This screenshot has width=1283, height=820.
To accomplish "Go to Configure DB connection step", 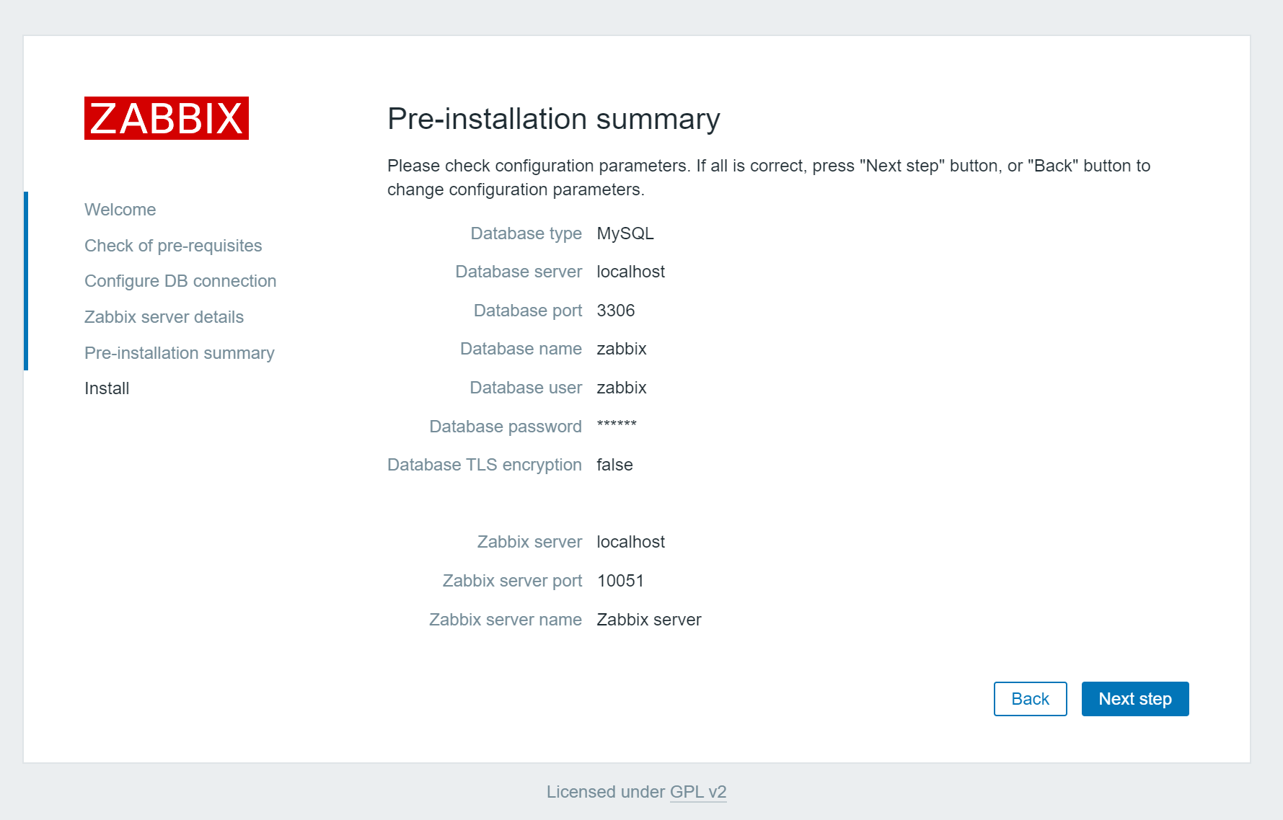I will [180, 281].
